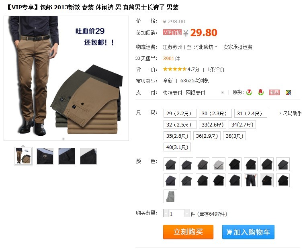Image resolution: width=305 pixels, height=249 pixels.
Task: Select size 33(2.6尺)
Action: coord(213,124)
